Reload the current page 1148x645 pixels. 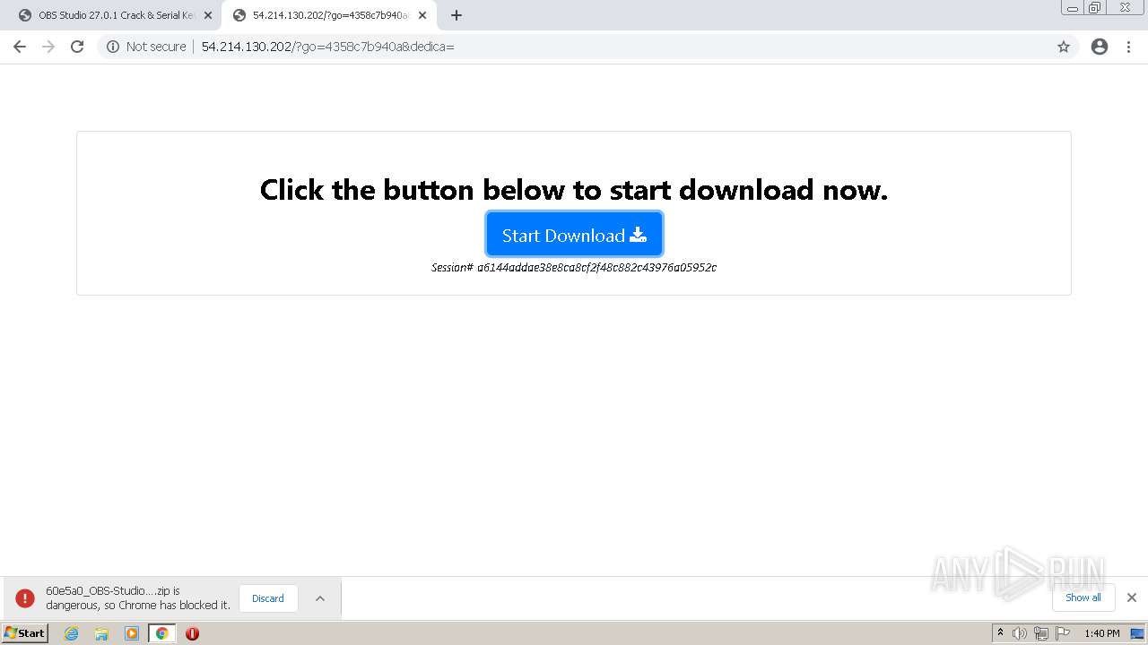pyautogui.click(x=77, y=47)
